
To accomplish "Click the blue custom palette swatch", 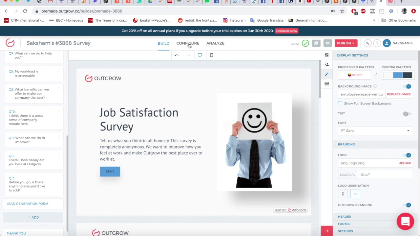I will pos(398,75).
